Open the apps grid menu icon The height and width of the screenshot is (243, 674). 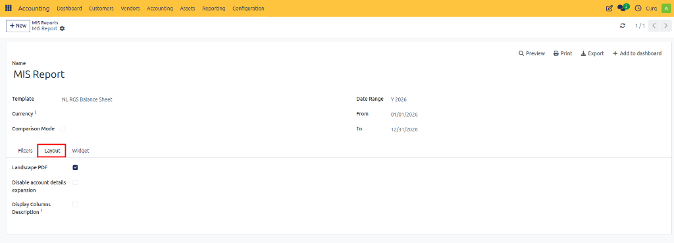pyautogui.click(x=8, y=8)
